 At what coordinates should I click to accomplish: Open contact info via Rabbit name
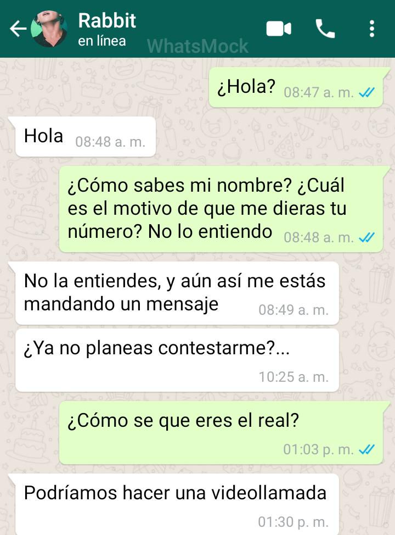pos(107,20)
